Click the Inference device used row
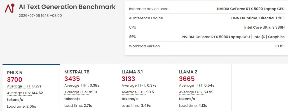The height and width of the screenshot is (111, 288). point(207,9)
